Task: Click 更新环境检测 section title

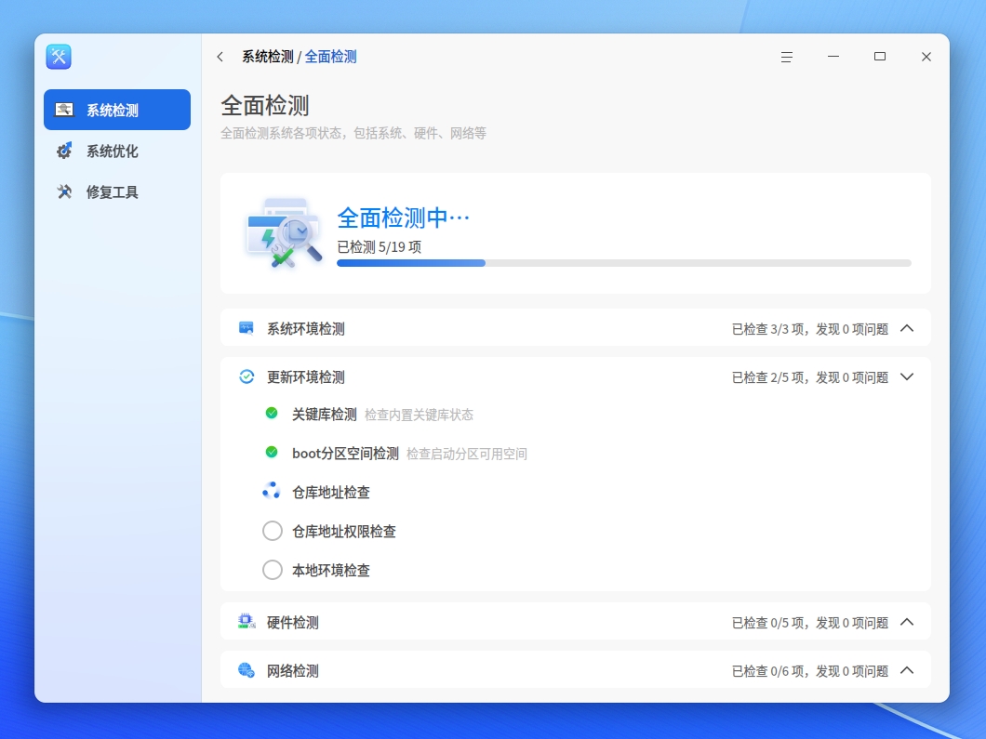Action: 306,377
